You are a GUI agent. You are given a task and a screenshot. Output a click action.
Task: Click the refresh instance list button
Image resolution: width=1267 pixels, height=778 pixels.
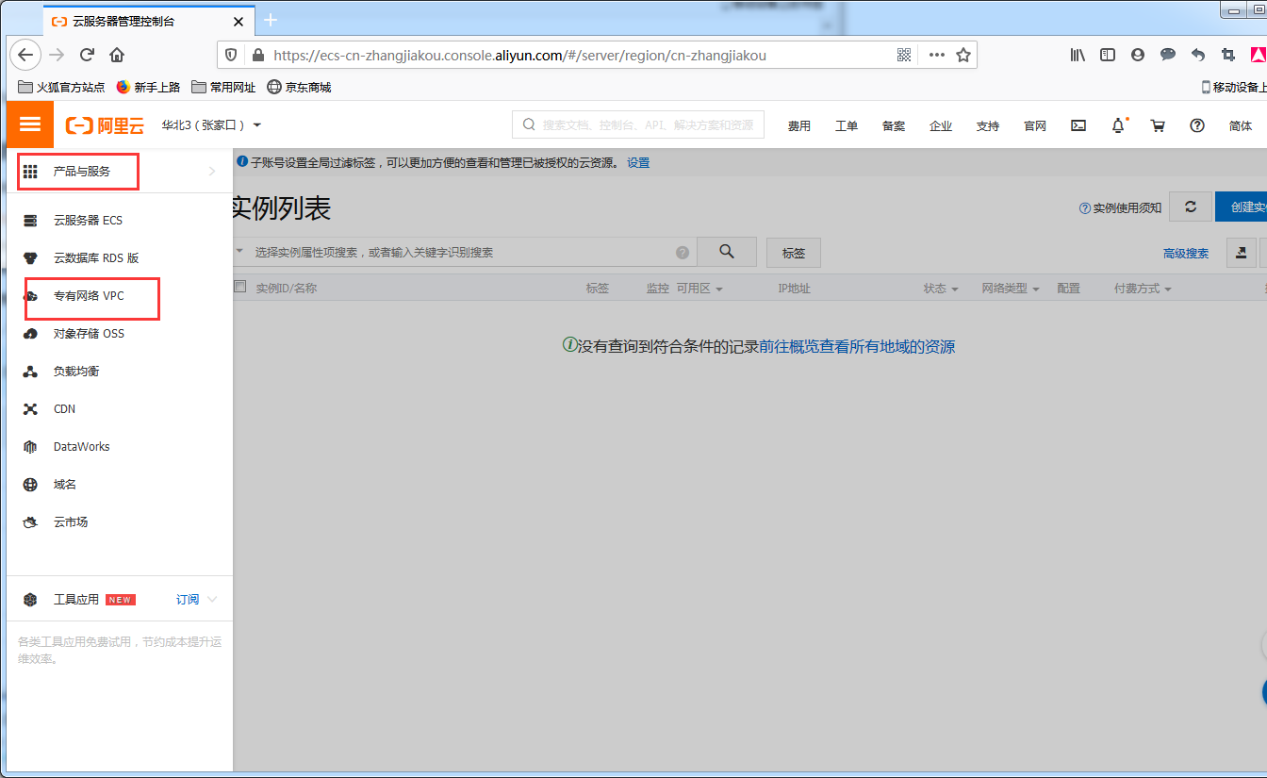tap(1191, 207)
